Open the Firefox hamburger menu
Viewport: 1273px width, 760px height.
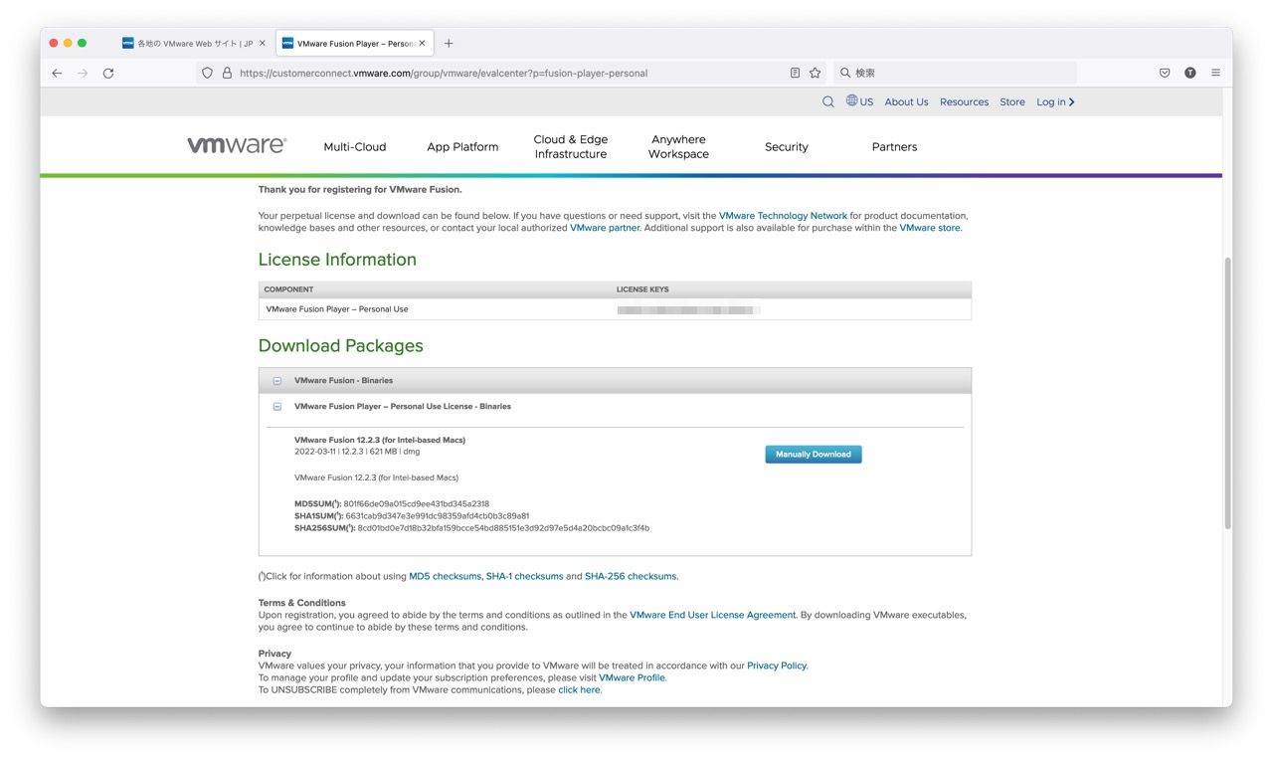[1216, 73]
